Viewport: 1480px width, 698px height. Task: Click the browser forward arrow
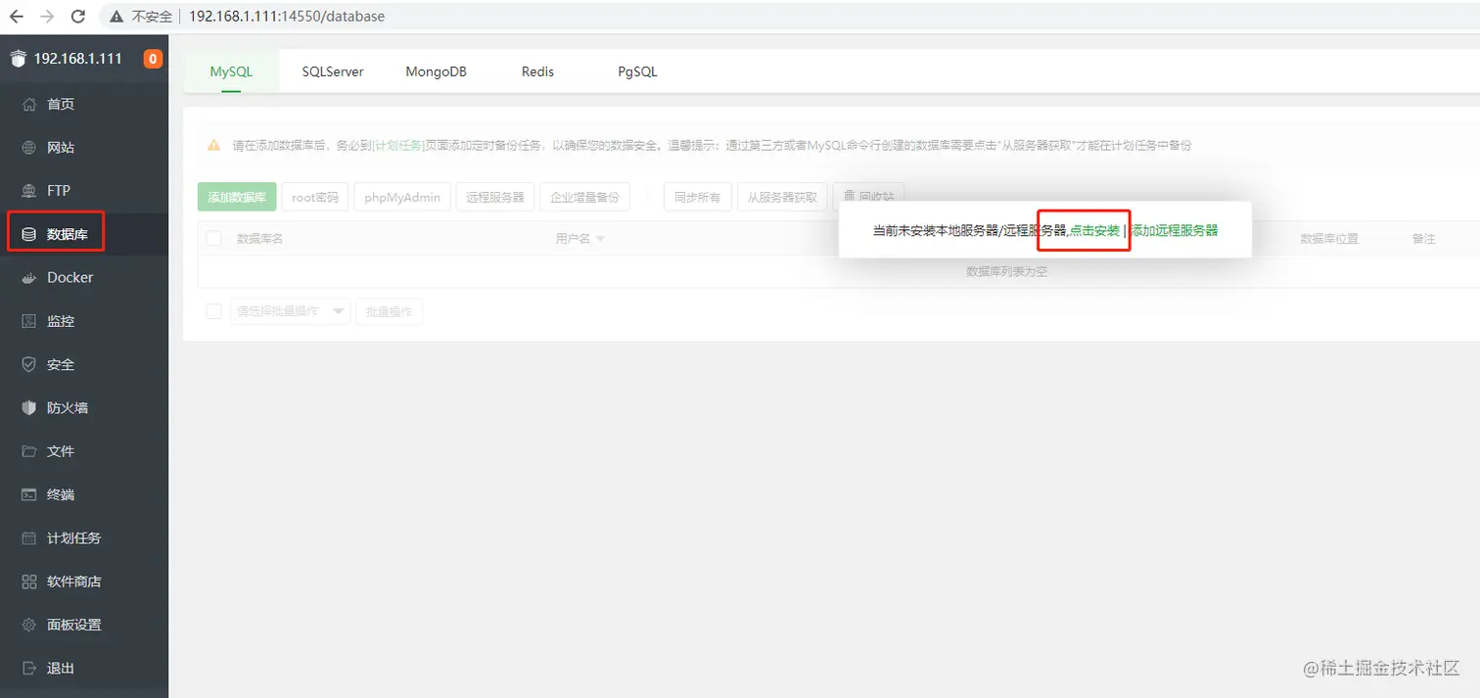[47, 17]
